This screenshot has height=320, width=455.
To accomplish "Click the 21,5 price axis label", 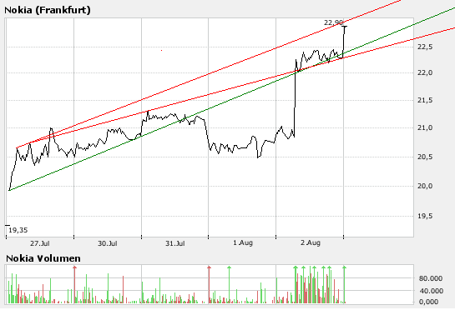I will [x=425, y=101].
